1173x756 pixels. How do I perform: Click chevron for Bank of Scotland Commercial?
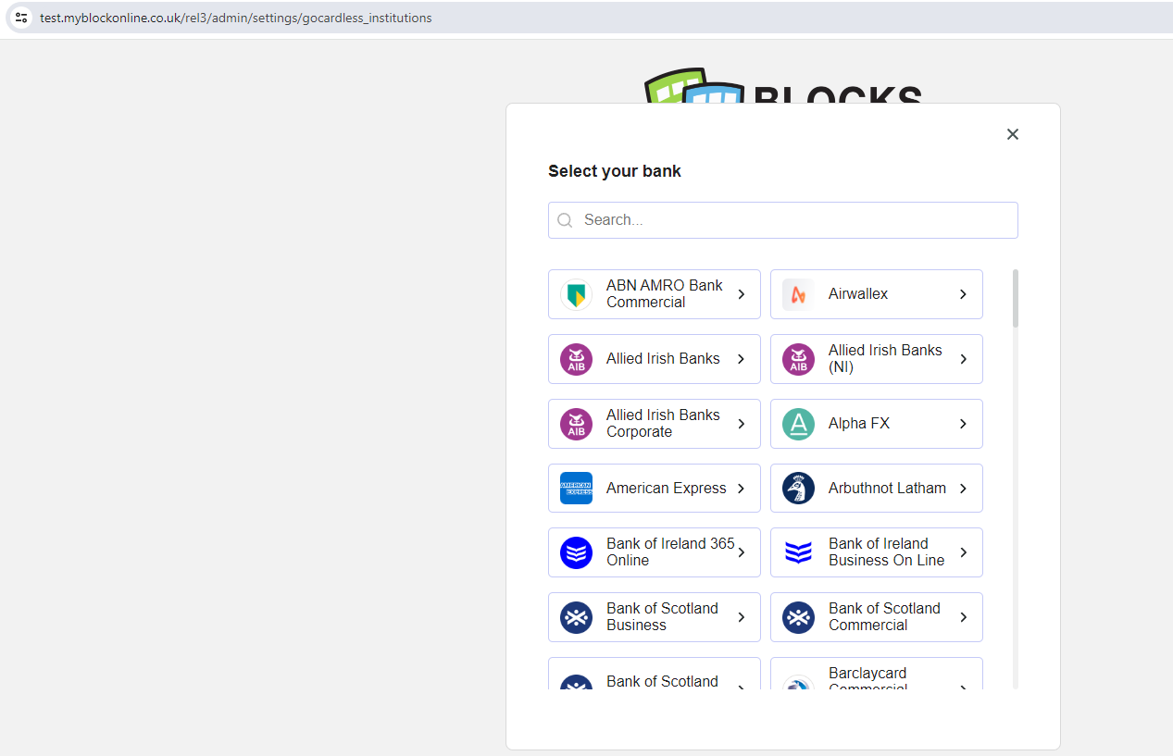pyautogui.click(x=964, y=617)
